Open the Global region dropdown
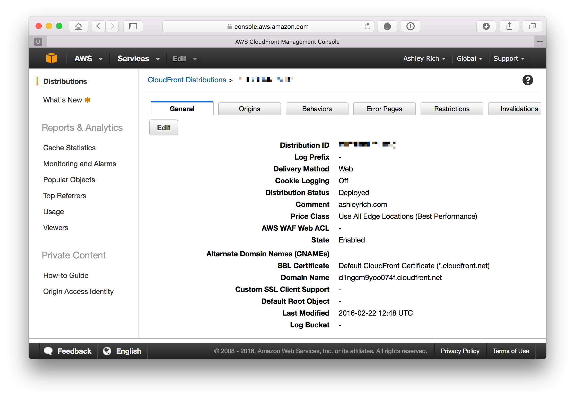 point(469,59)
